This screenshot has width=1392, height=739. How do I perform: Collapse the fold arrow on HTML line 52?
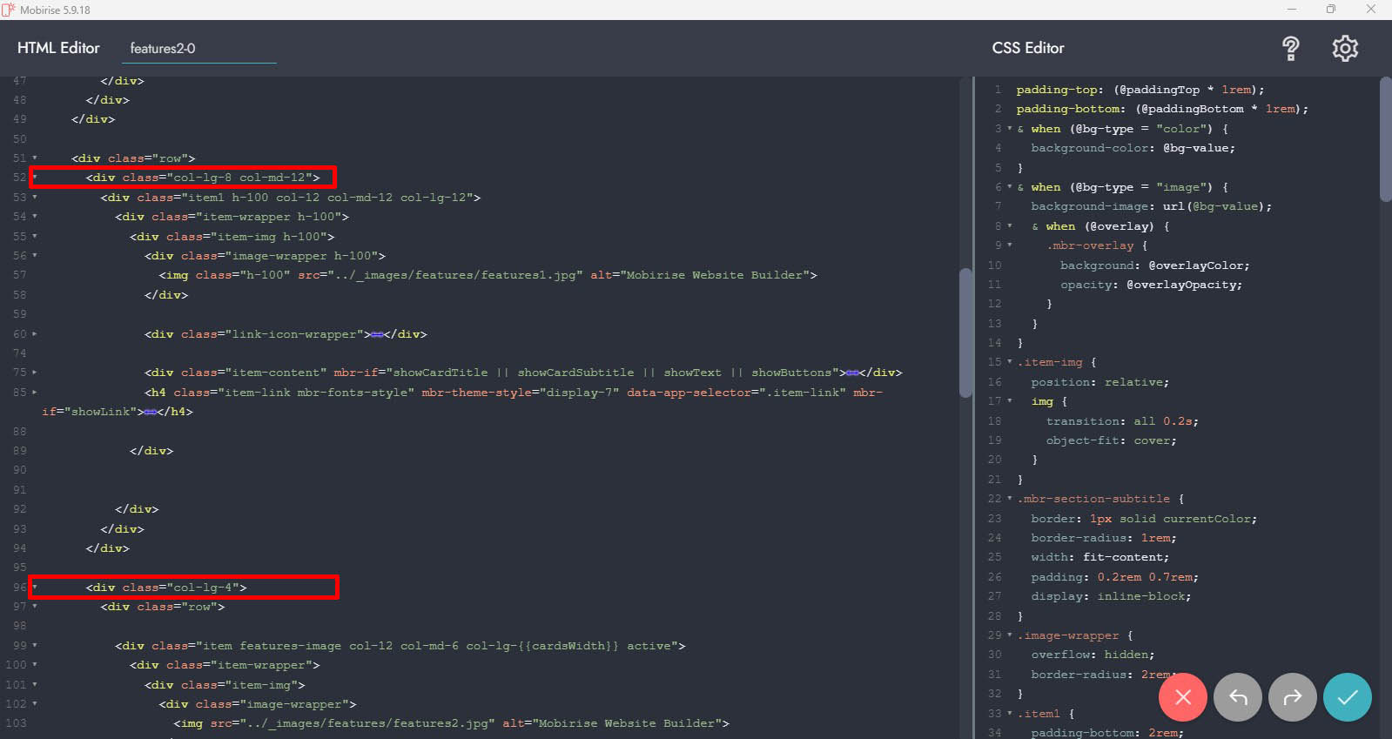pyautogui.click(x=35, y=178)
